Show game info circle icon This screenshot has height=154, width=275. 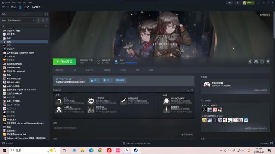pyautogui.click(x=262, y=62)
